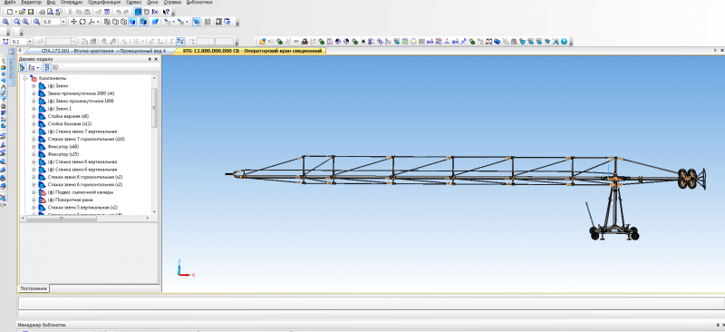725x332 pixels.
Task: Switch to the Построение tab
Action: [34, 288]
